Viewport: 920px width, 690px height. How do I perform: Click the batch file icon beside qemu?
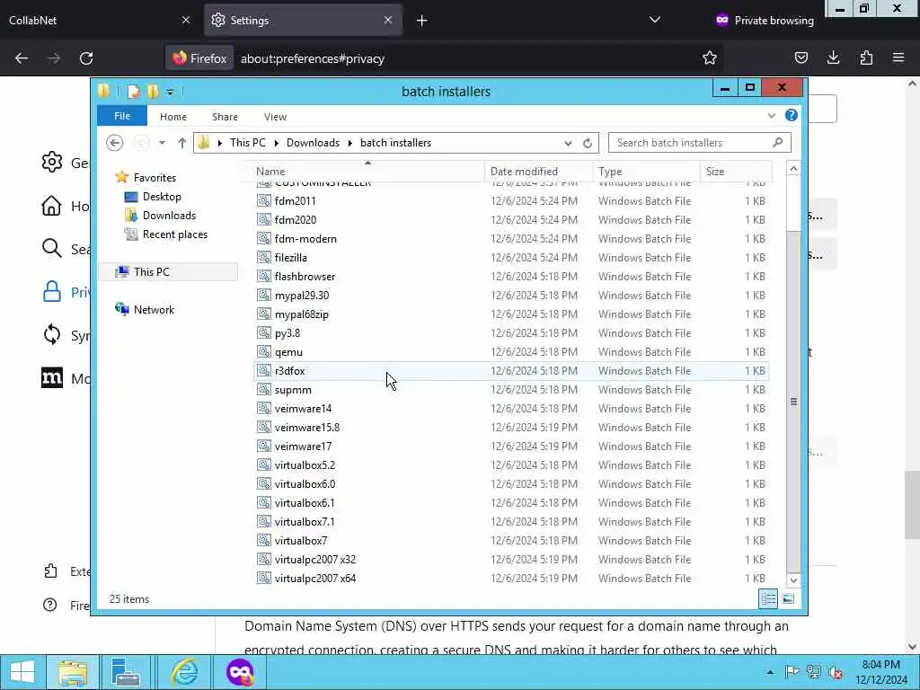tap(264, 352)
